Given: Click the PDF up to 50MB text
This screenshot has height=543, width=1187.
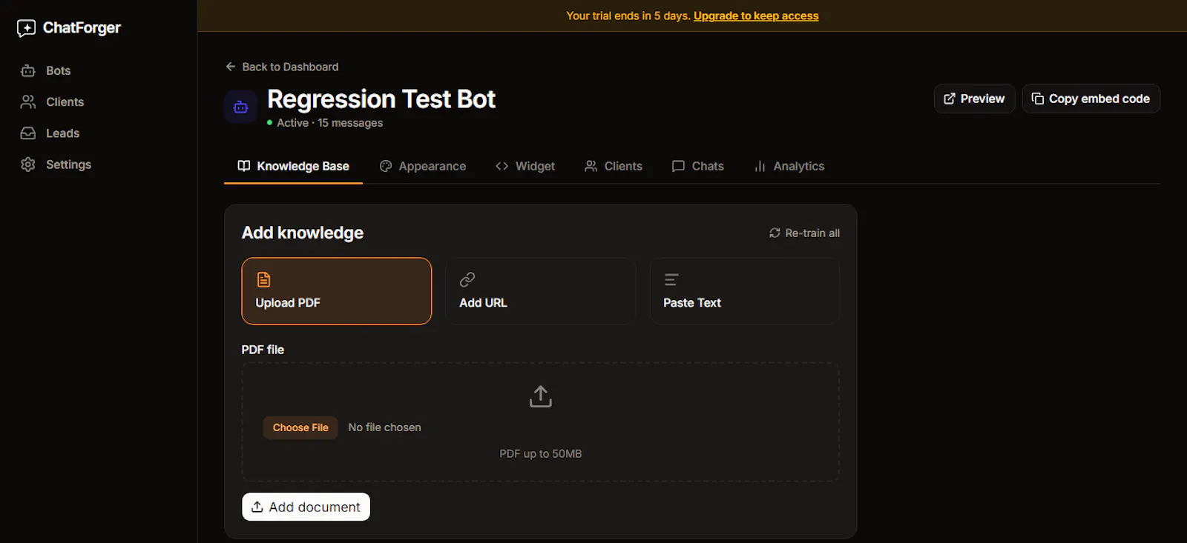Looking at the screenshot, I should (x=541, y=453).
